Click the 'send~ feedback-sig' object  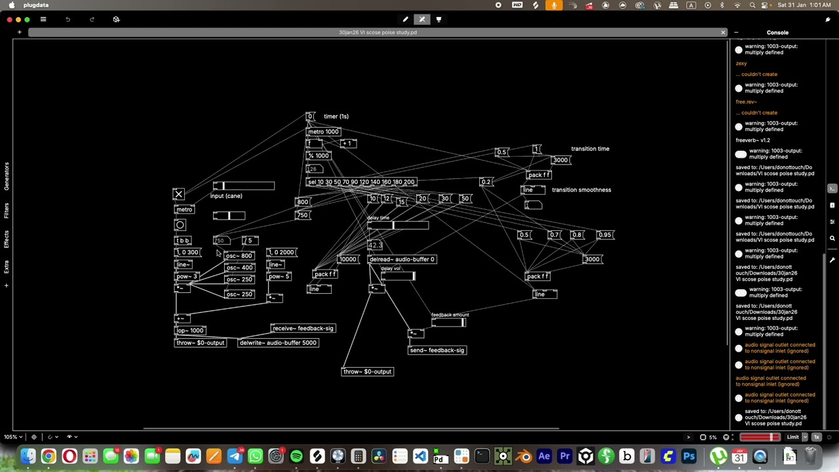[437, 350]
